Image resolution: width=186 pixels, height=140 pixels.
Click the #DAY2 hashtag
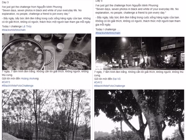(x=98, y=82)
